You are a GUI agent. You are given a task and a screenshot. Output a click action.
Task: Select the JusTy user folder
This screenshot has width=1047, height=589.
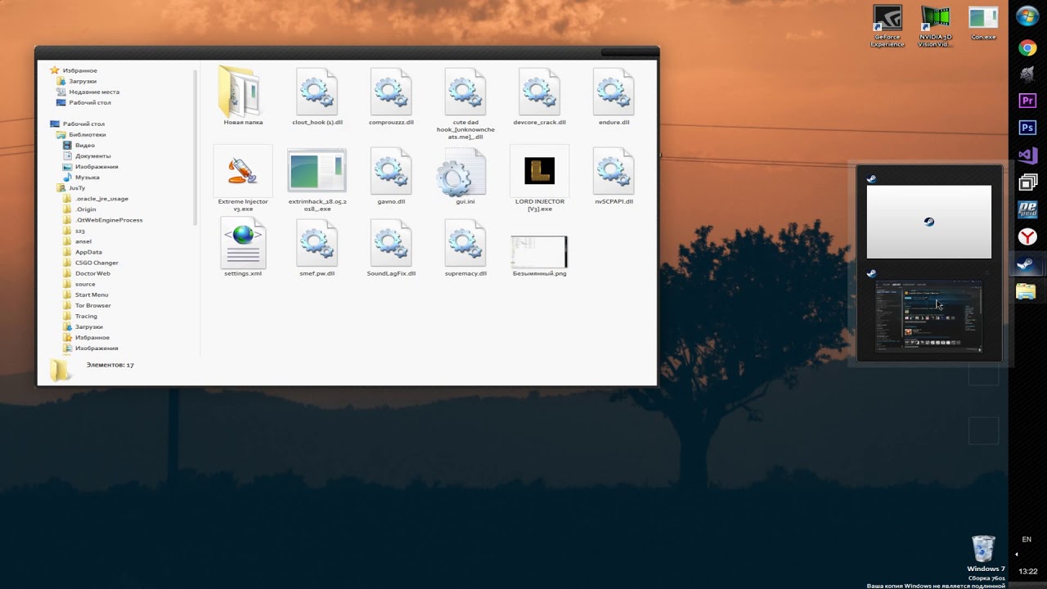pyautogui.click(x=77, y=187)
